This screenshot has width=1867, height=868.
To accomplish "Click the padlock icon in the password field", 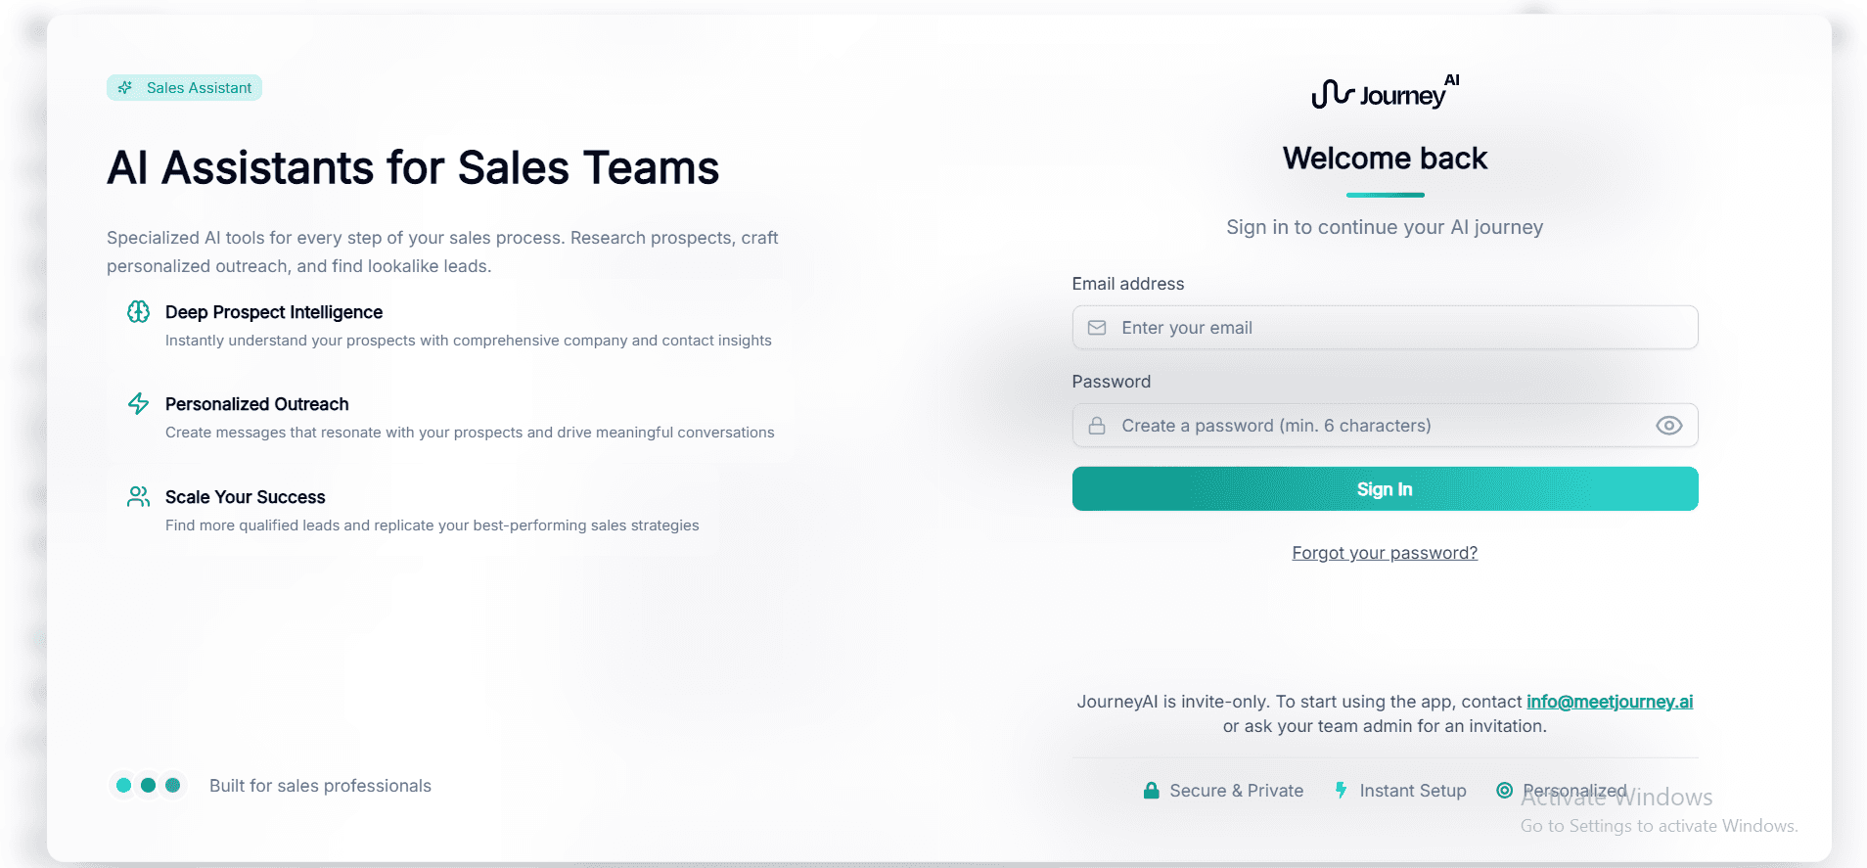I will pyautogui.click(x=1097, y=426).
